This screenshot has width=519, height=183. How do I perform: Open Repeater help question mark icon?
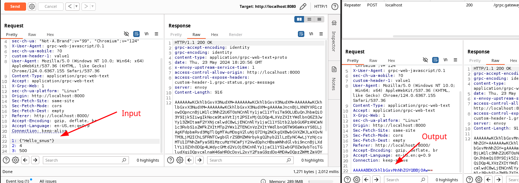335,6
